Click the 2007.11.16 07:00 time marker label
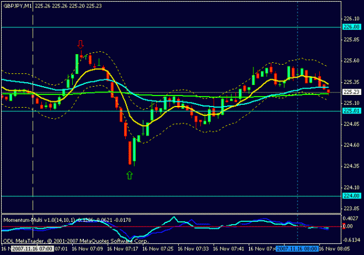 click(x=33, y=249)
